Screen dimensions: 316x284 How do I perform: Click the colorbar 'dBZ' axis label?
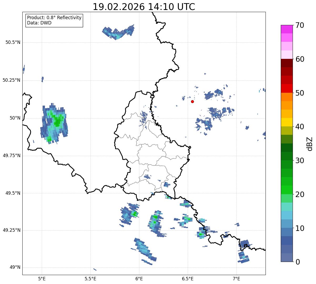tap(310, 143)
